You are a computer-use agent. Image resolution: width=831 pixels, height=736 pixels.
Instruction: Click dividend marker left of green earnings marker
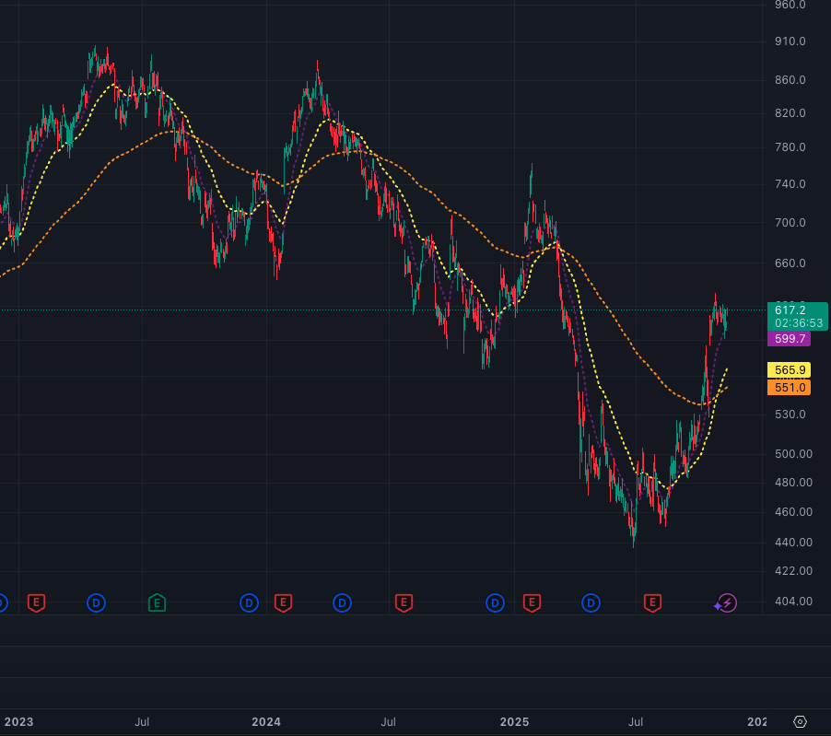[x=97, y=603]
